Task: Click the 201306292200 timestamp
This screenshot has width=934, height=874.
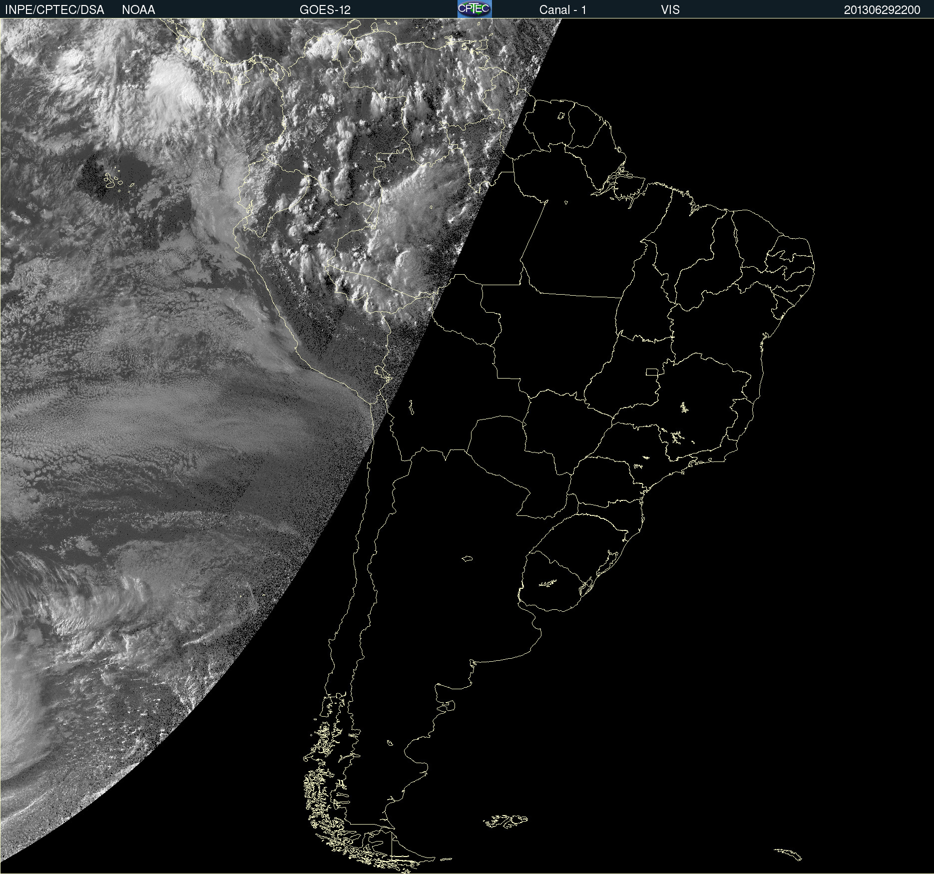Action: pos(882,10)
